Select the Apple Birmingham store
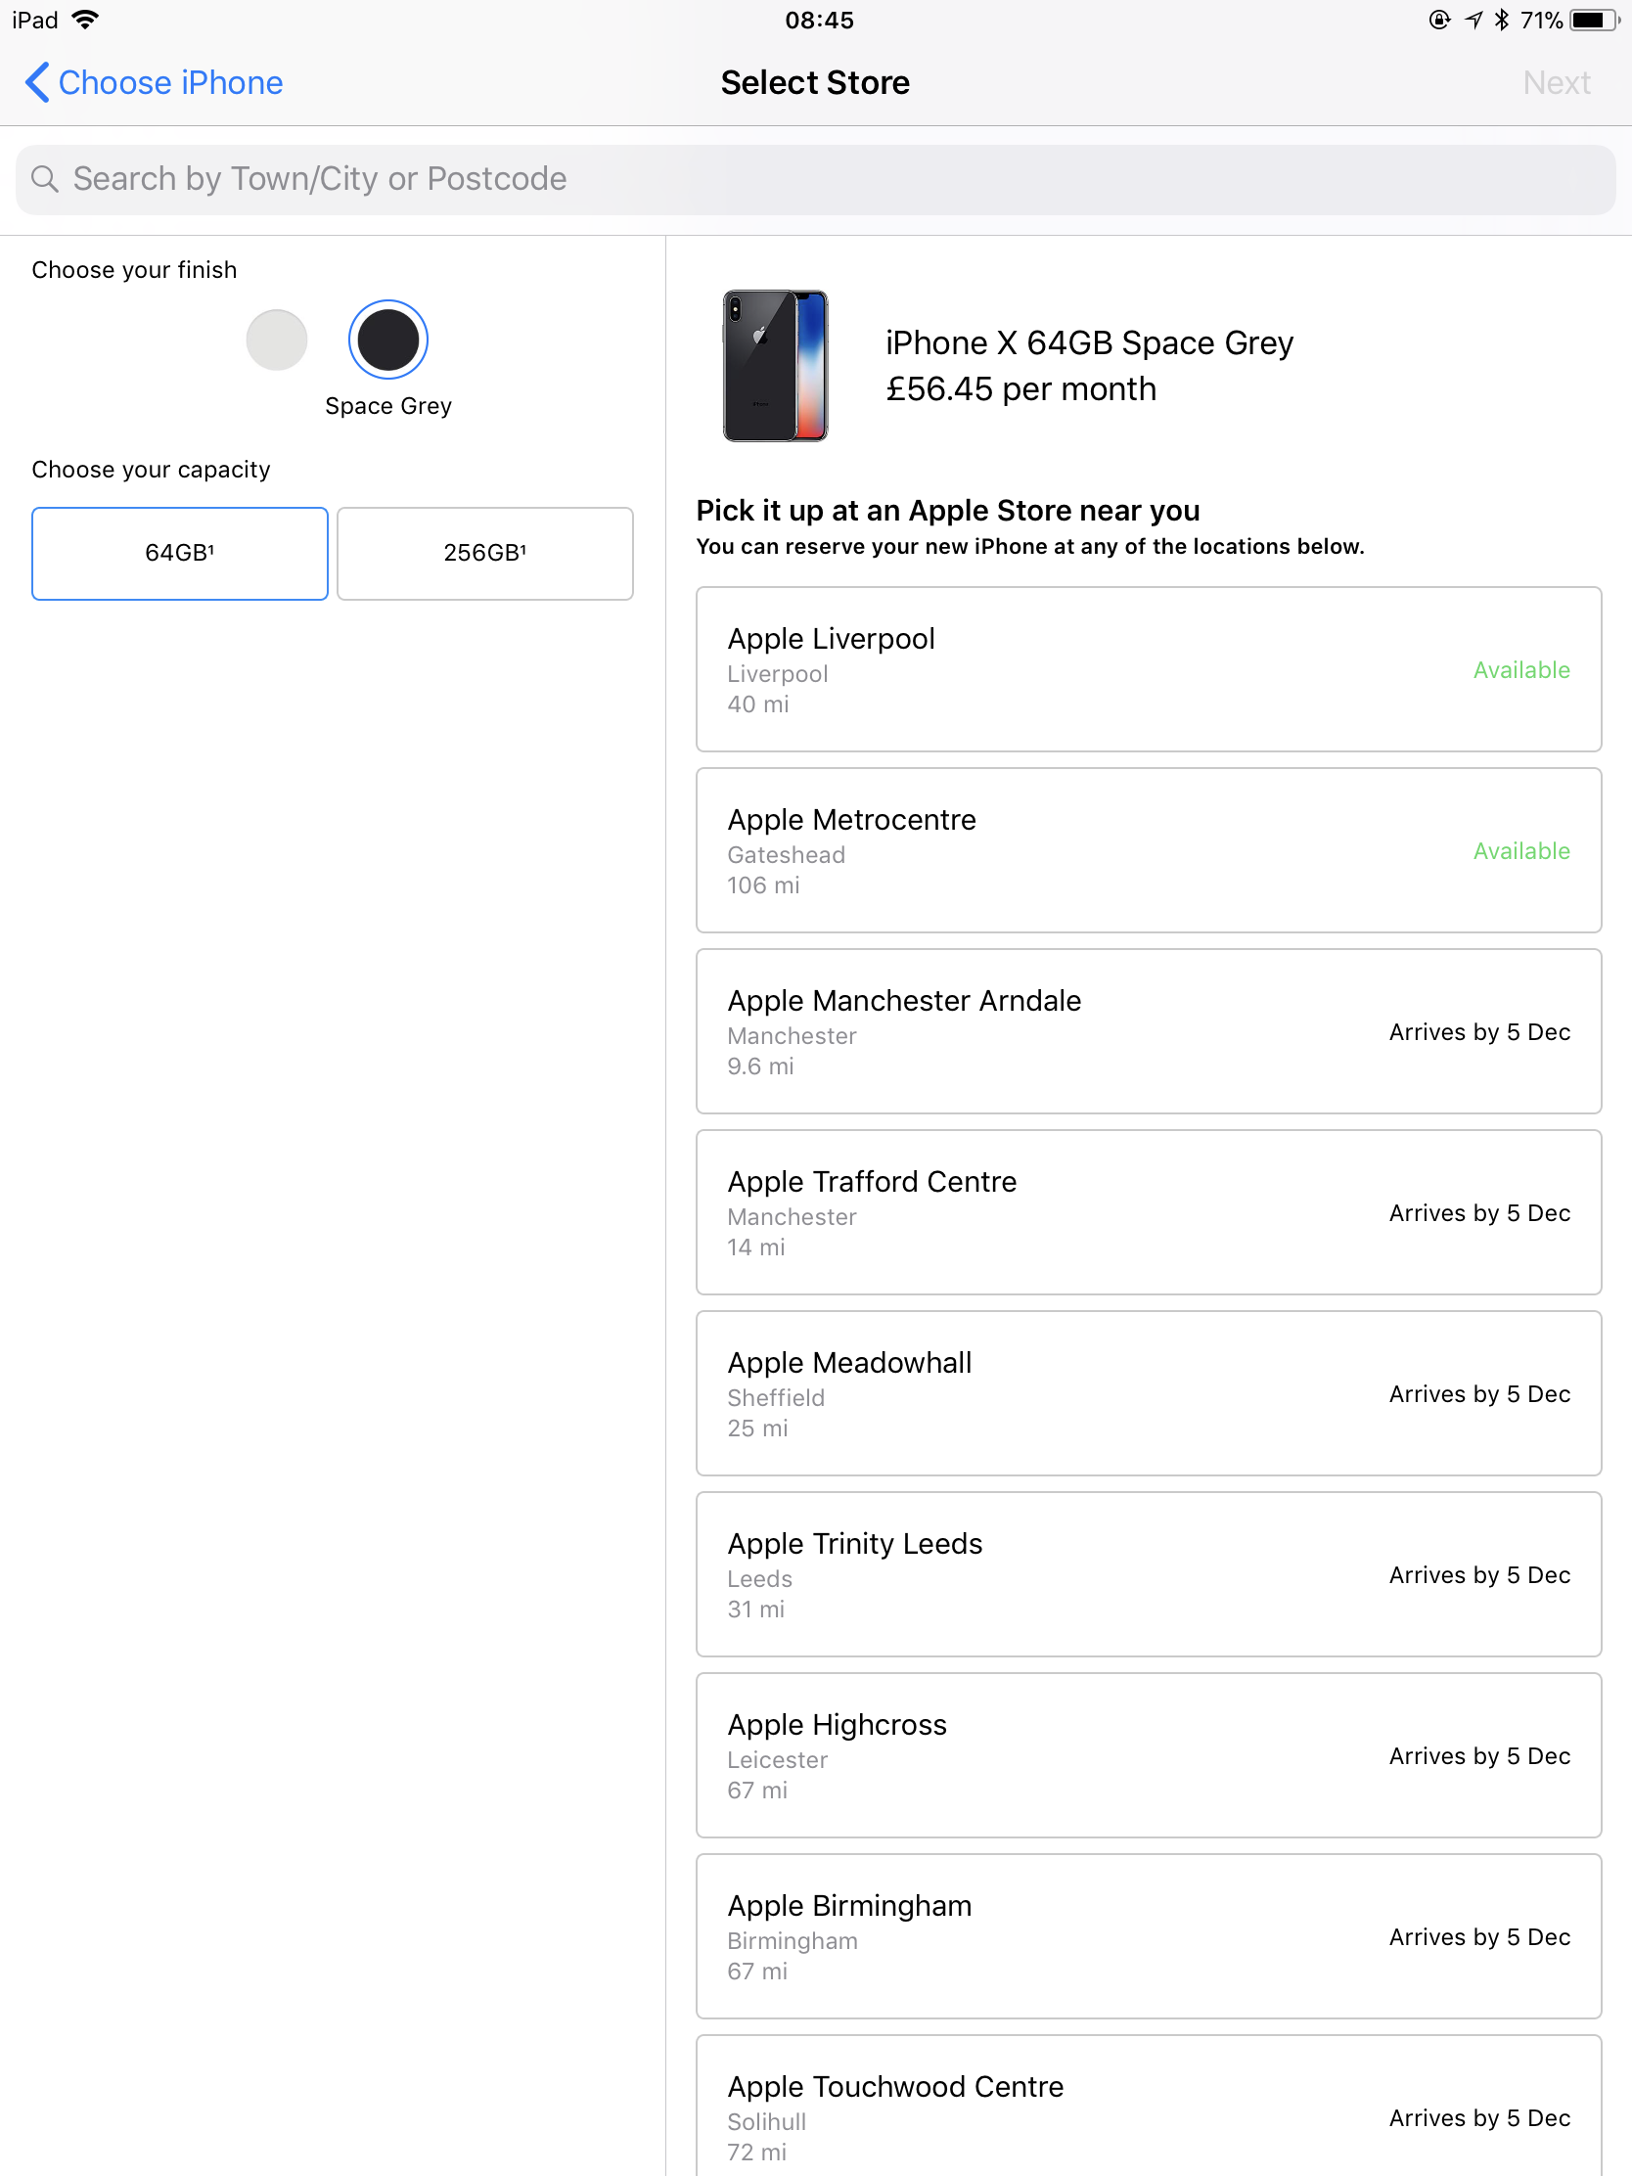This screenshot has width=1632, height=2176. (x=1148, y=1936)
